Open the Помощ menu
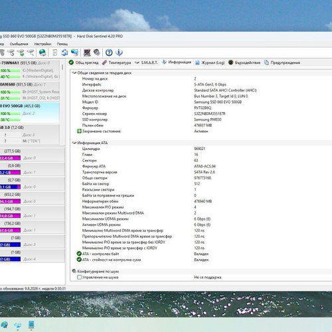This screenshot has height=332, width=332. (x=62, y=44)
